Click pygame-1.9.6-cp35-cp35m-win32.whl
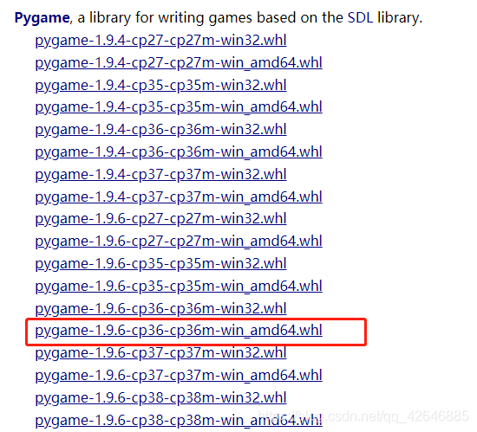The image size is (477, 432). pyautogui.click(x=161, y=264)
